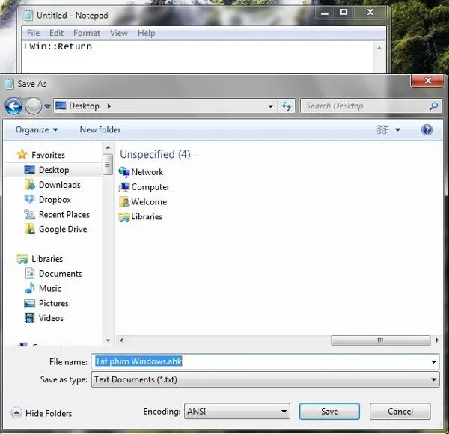Click the Computer icon in file list
The width and height of the screenshot is (449, 434).
pyautogui.click(x=124, y=186)
